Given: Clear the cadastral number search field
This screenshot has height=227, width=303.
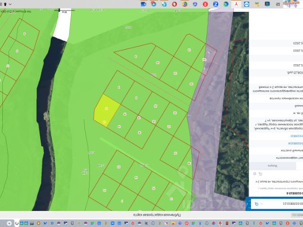Looking at the screenshot, I should pos(261,204).
